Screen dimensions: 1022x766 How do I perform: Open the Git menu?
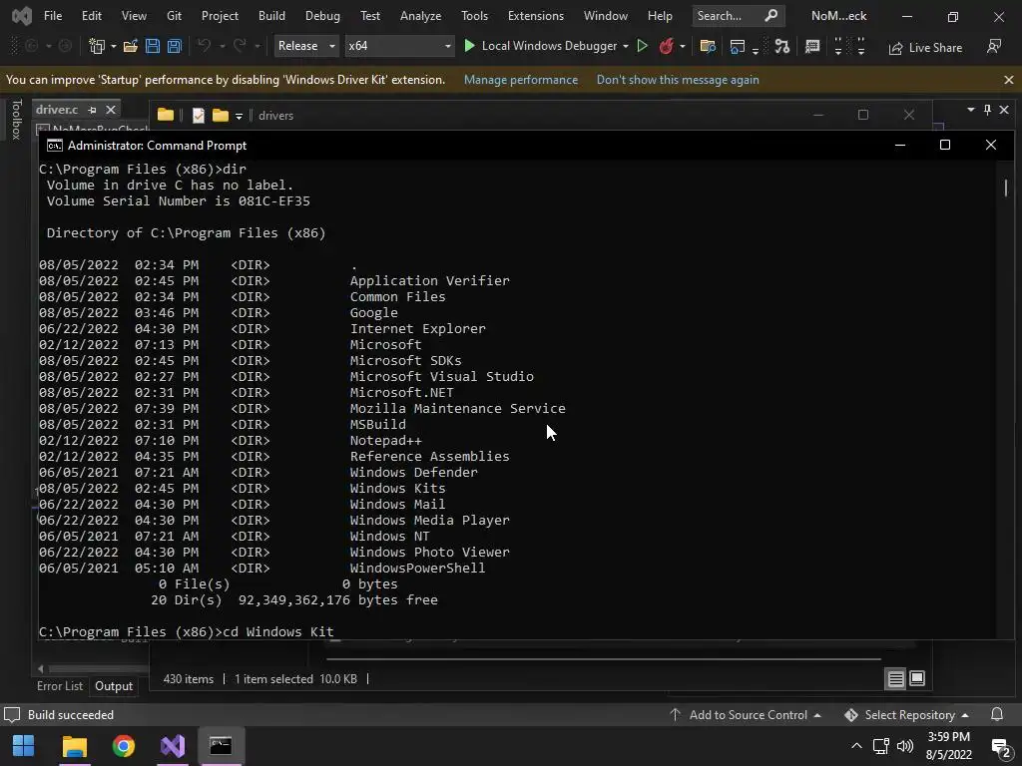click(x=174, y=16)
